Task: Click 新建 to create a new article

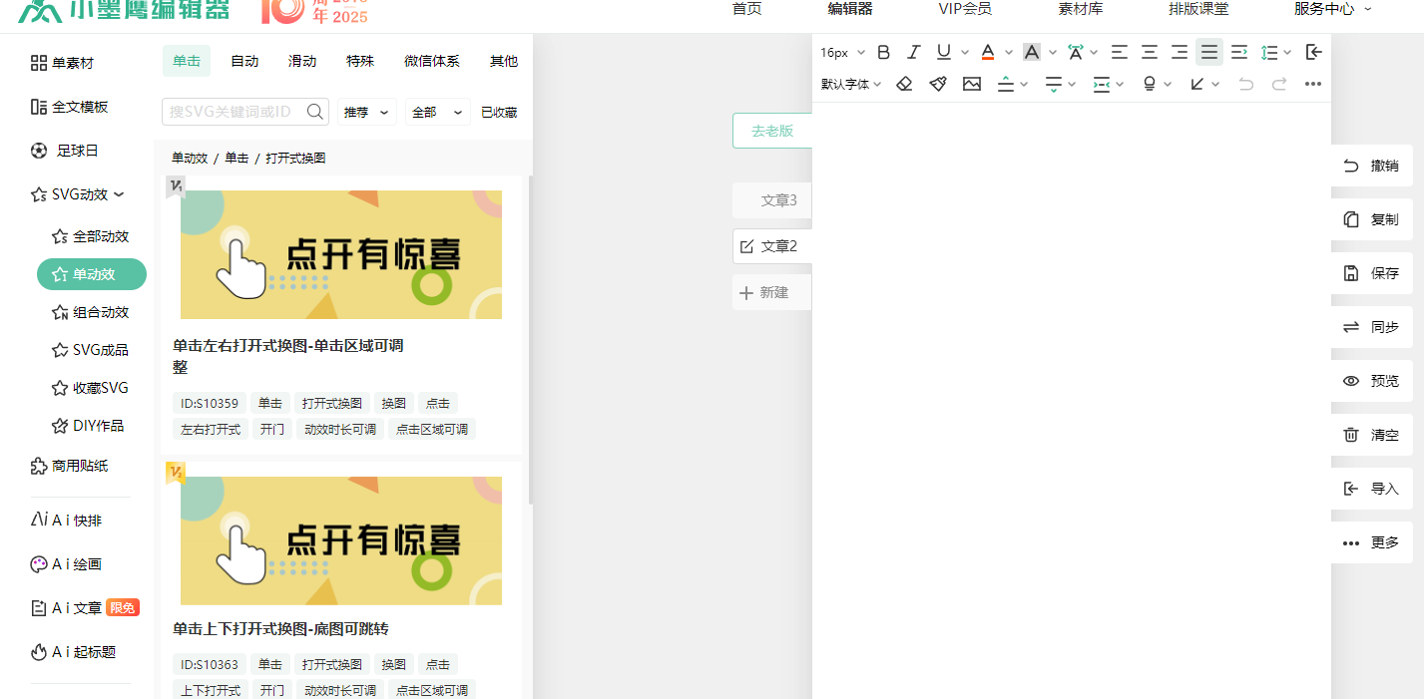Action: click(x=764, y=292)
